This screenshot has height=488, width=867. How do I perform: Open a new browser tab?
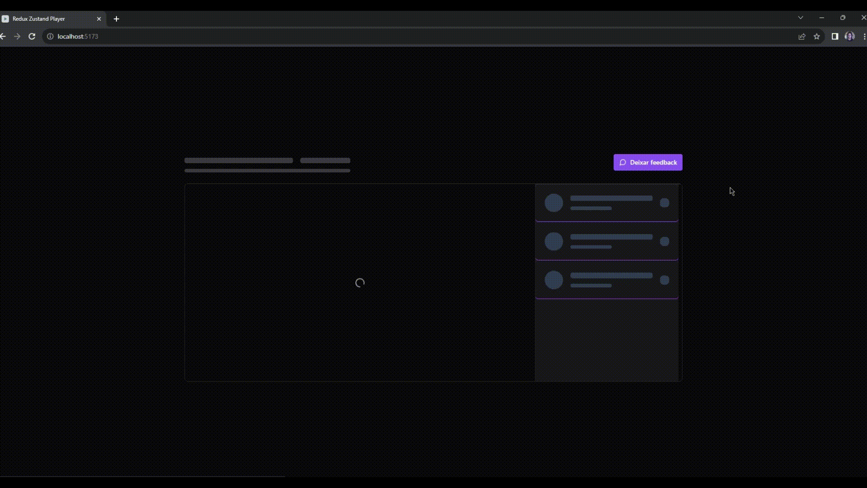pyautogui.click(x=117, y=19)
